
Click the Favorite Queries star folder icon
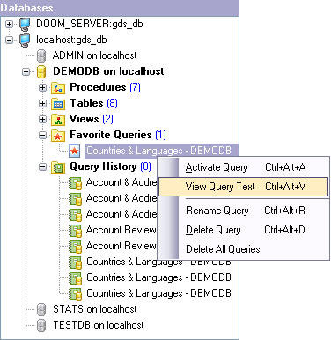click(x=58, y=136)
